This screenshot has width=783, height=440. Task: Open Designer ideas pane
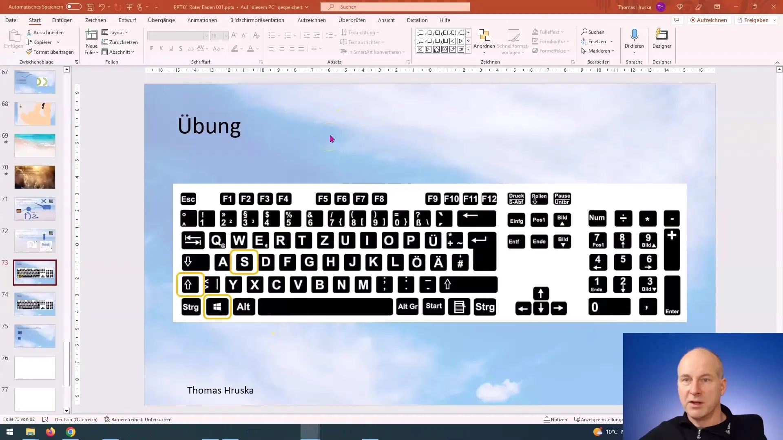tap(661, 39)
